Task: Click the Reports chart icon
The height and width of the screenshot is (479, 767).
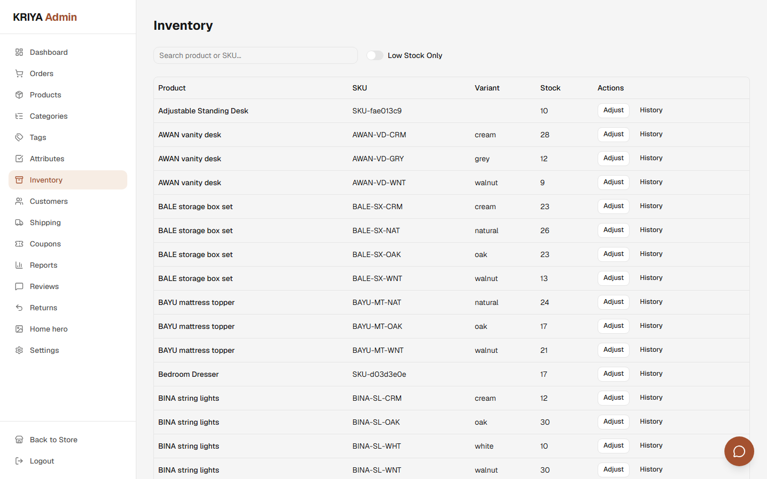Action: 19,265
